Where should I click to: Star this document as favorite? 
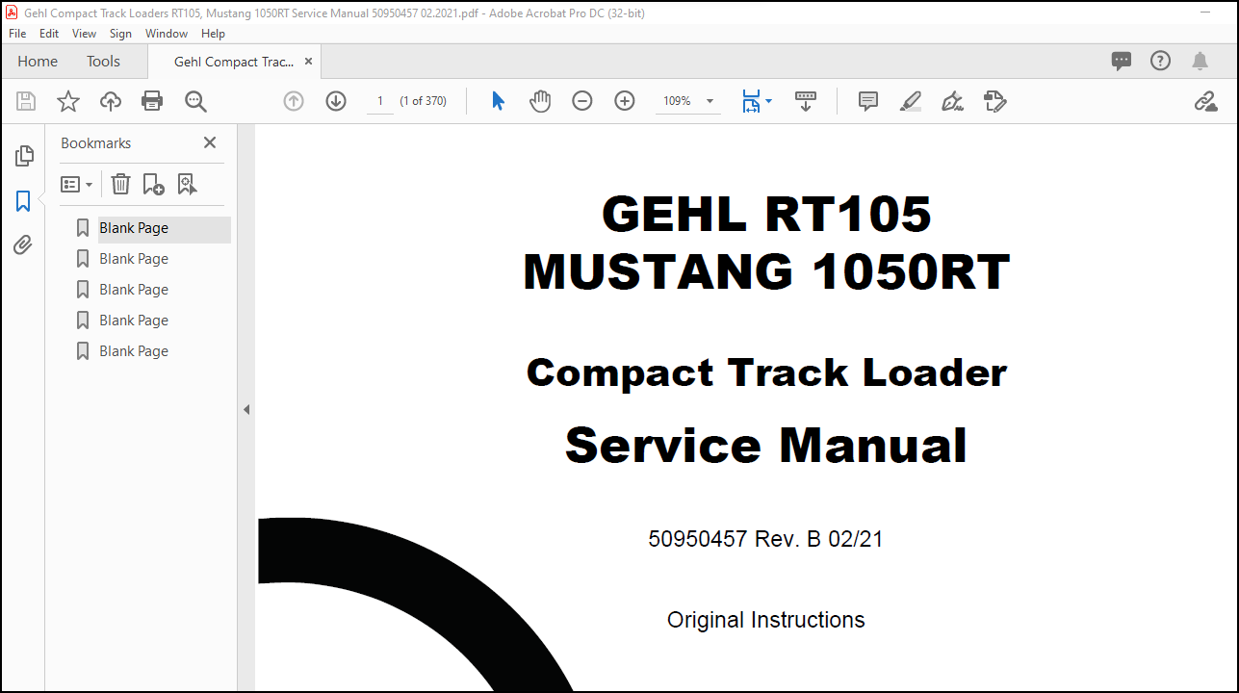[x=68, y=101]
